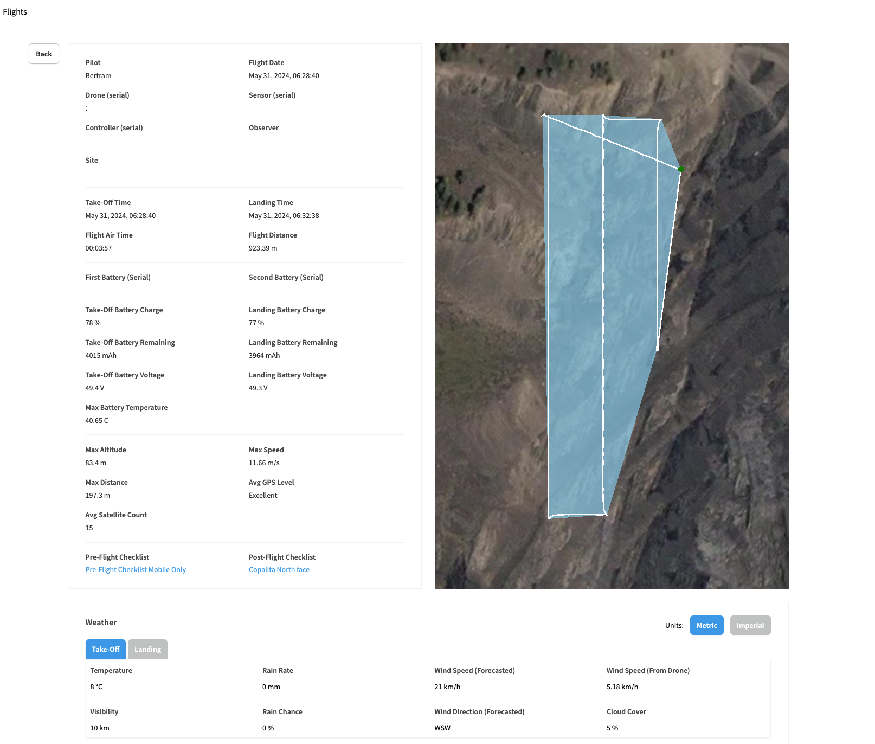Select landing battery voltage 49.3 V
The image size is (875, 744).
coord(258,388)
